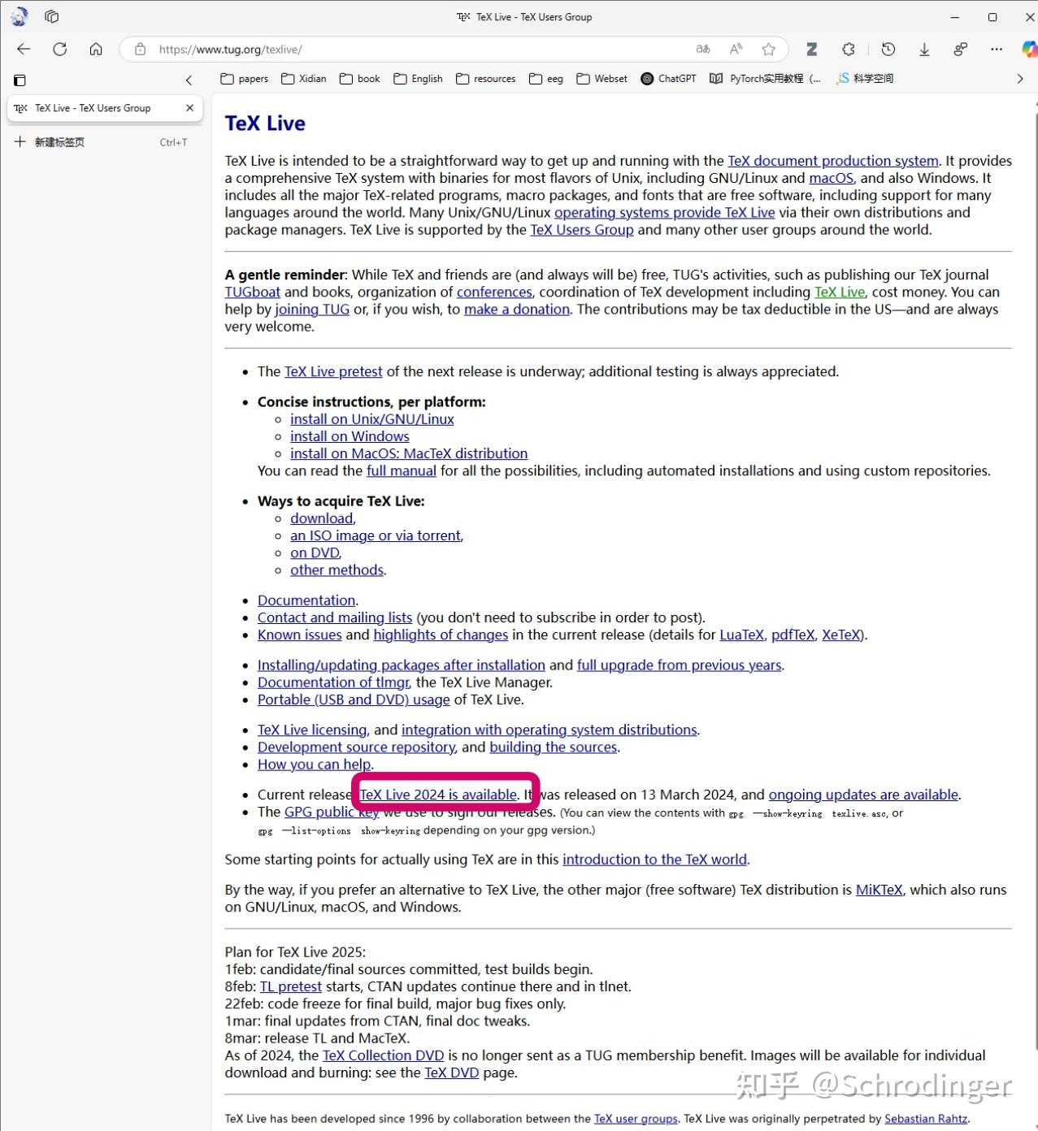
Task: Open an ISO image or via torrent link
Action: coord(376,535)
